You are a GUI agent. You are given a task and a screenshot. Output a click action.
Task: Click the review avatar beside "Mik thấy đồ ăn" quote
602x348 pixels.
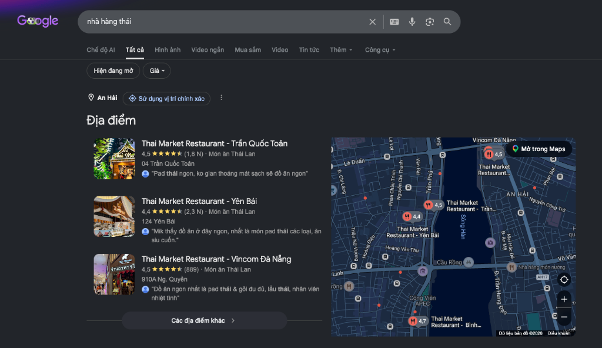point(145,232)
